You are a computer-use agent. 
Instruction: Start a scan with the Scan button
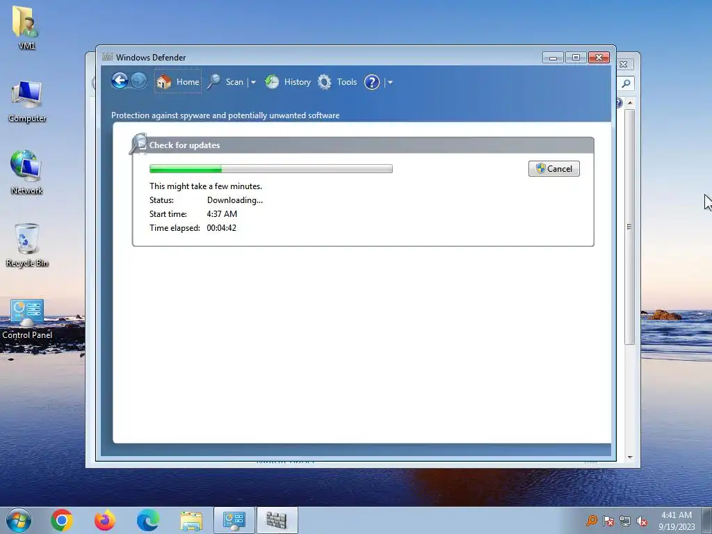[226, 82]
